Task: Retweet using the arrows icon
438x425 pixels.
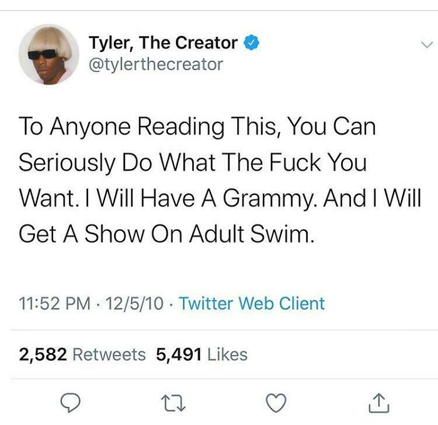Action: (x=175, y=403)
